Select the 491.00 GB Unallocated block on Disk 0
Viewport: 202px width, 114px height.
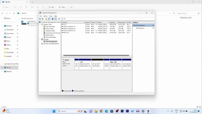point(98,64)
